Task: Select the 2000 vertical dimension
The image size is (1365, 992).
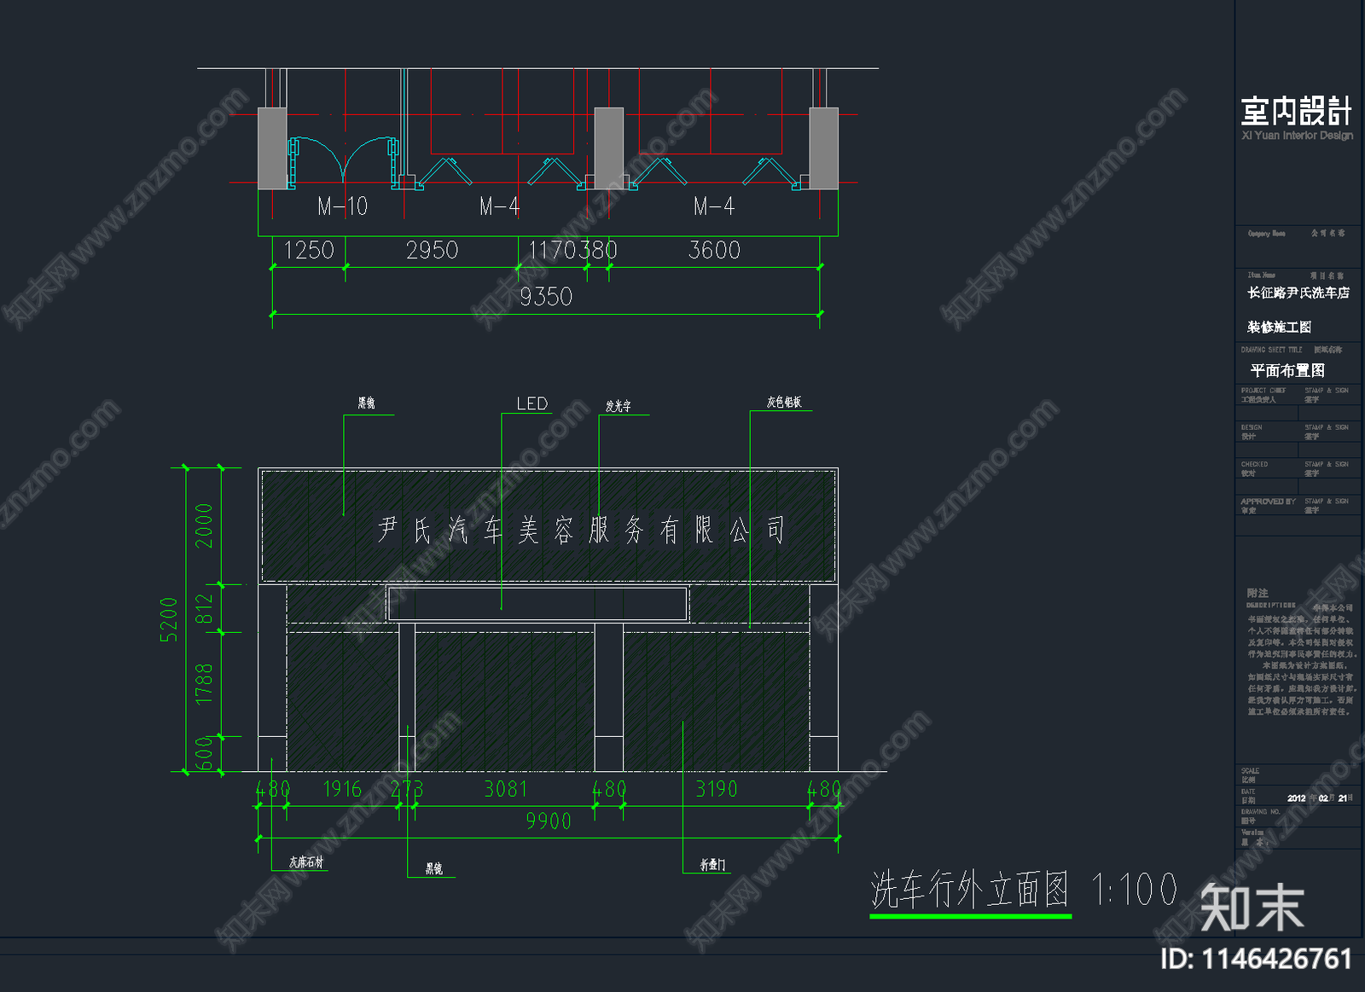Action: point(203,525)
